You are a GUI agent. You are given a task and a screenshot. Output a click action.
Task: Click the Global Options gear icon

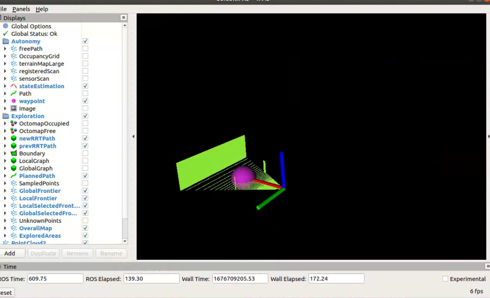(x=5, y=26)
